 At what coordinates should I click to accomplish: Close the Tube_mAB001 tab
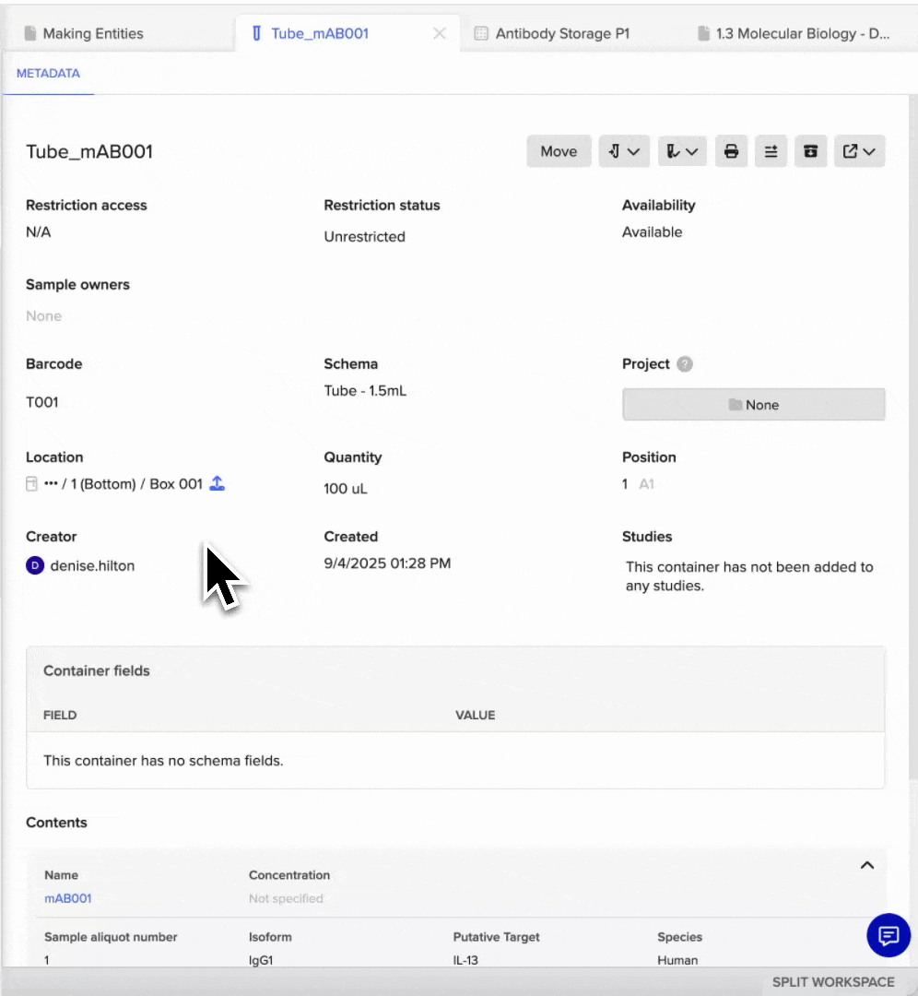[440, 32]
